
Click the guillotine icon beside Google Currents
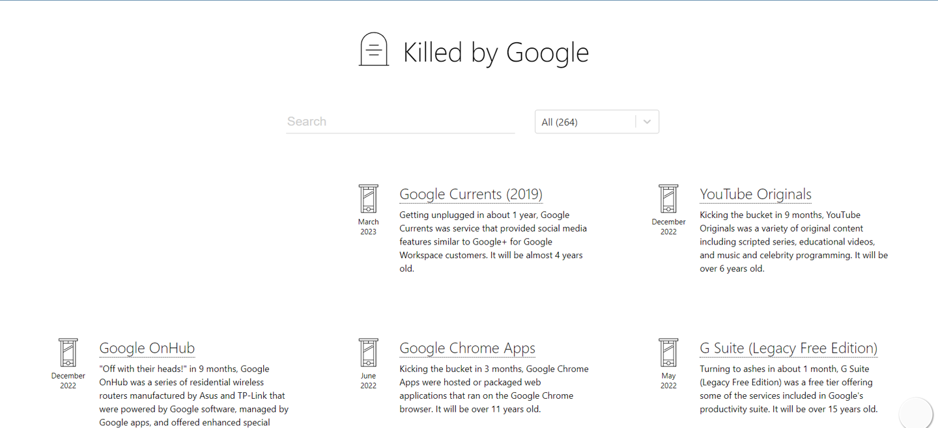point(368,199)
